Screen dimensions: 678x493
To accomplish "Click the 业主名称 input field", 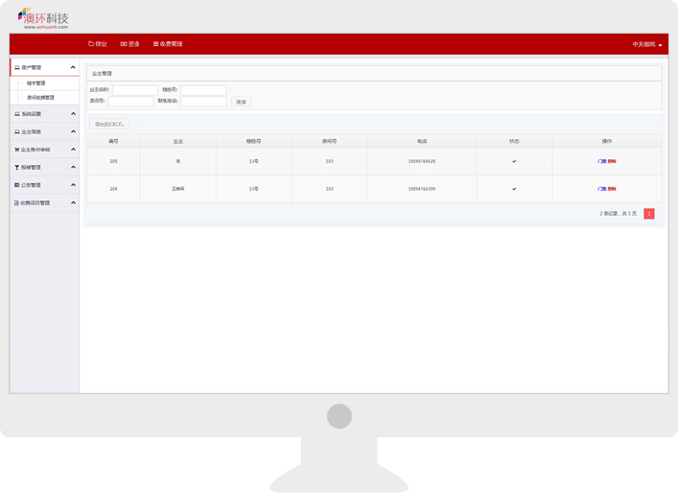I will pos(135,90).
